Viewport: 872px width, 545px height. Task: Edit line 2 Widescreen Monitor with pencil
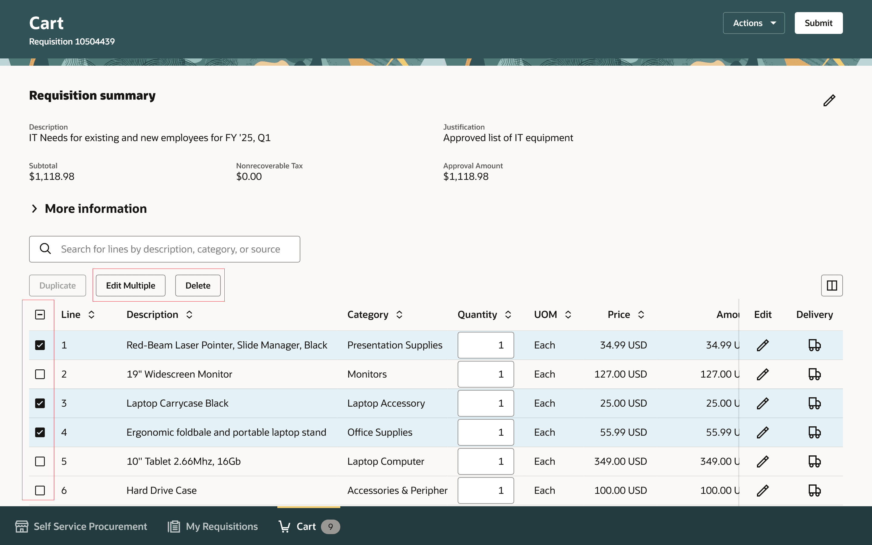tap(762, 374)
